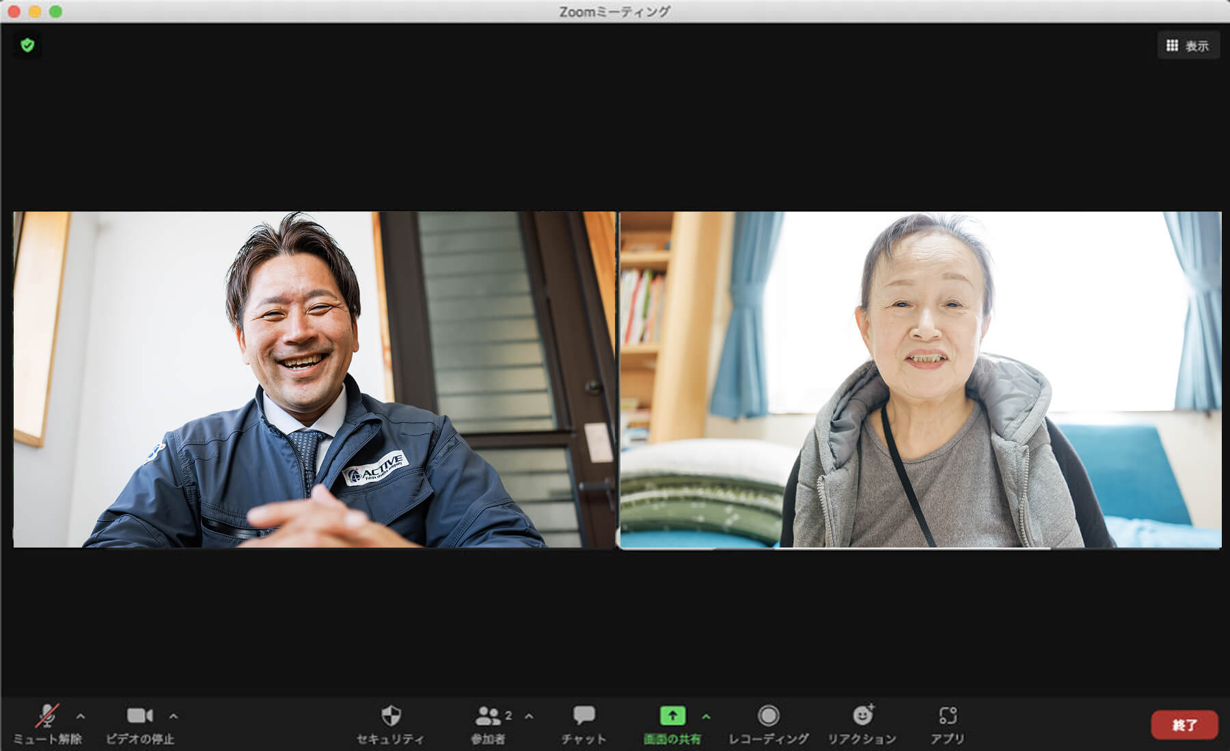Click the green fullscreen window button

[56, 12]
